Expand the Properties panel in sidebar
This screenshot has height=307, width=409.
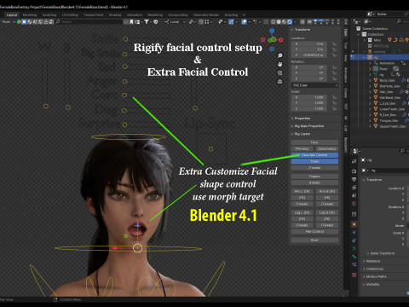[292, 119]
